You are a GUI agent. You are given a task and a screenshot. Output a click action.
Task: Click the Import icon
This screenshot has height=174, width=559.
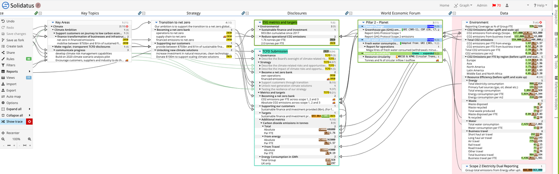(3, 84)
